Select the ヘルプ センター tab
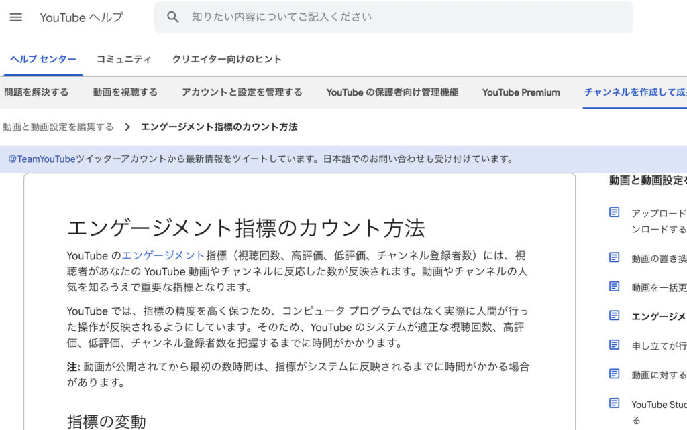 pyautogui.click(x=43, y=59)
